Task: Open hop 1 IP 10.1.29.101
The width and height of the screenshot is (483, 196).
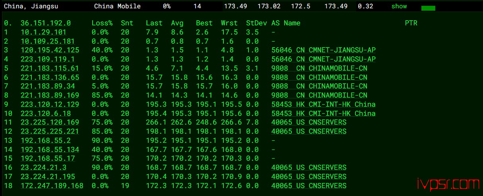Action: pyautogui.click(x=44, y=32)
